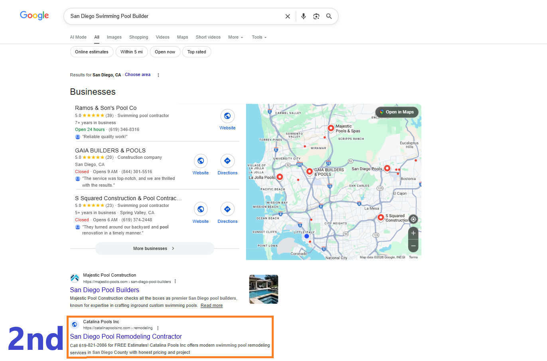Switch to Maps tab
This screenshot has height=361, width=547.
(182, 37)
